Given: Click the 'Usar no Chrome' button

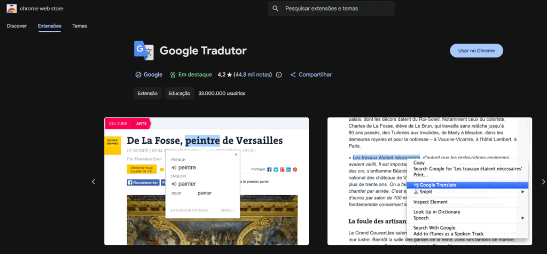Looking at the screenshot, I should (x=476, y=51).
